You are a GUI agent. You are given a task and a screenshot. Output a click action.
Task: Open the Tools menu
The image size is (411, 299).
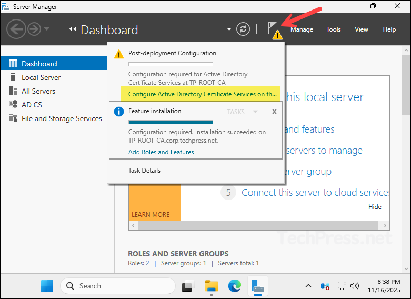coord(334,29)
